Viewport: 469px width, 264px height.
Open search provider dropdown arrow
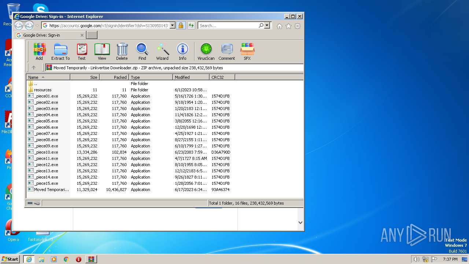pos(267,26)
